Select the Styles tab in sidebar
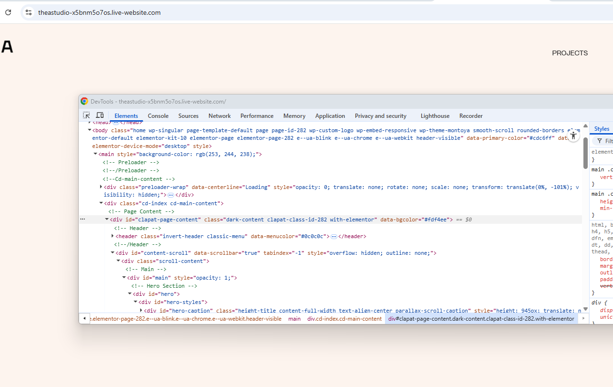 (x=602, y=129)
